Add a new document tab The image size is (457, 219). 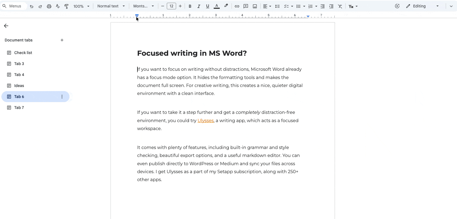62,40
